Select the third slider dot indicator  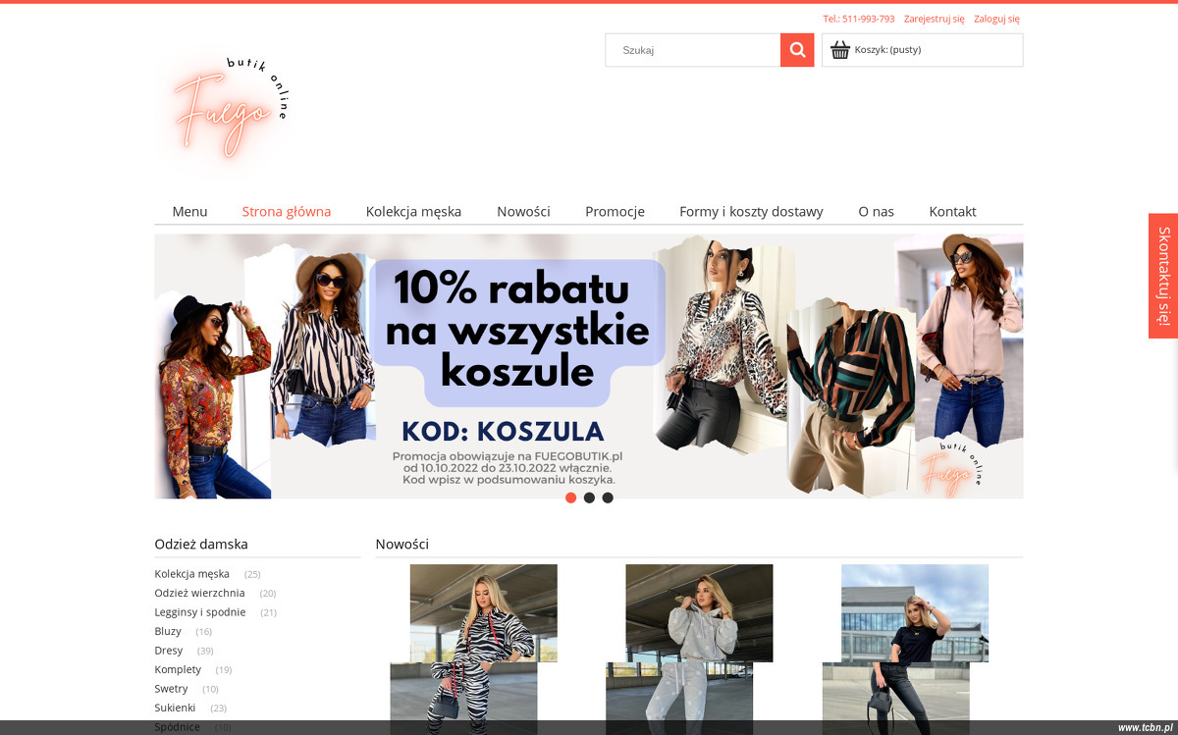pyautogui.click(x=608, y=498)
